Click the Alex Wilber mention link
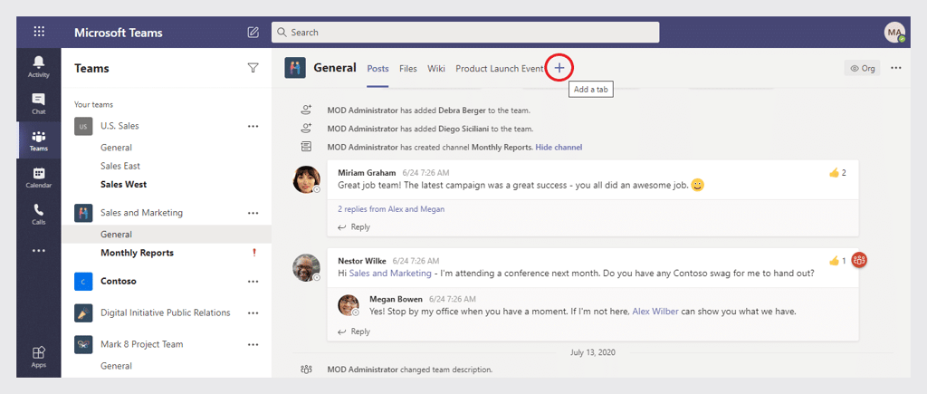The image size is (927, 394). 655,311
